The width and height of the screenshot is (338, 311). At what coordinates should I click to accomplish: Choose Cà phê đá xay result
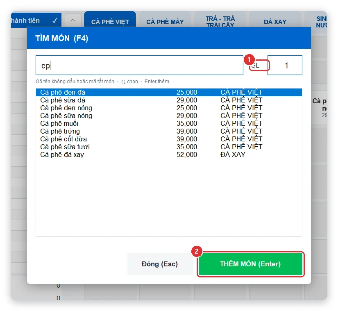click(x=169, y=154)
